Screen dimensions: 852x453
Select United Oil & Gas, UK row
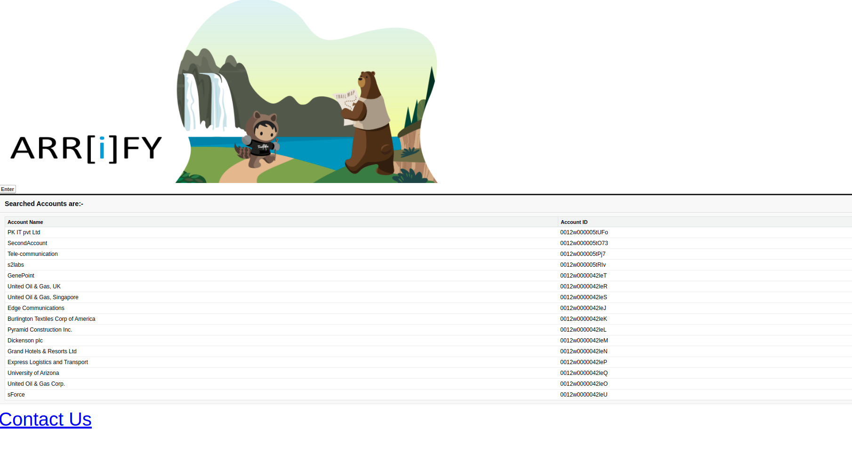coord(34,286)
